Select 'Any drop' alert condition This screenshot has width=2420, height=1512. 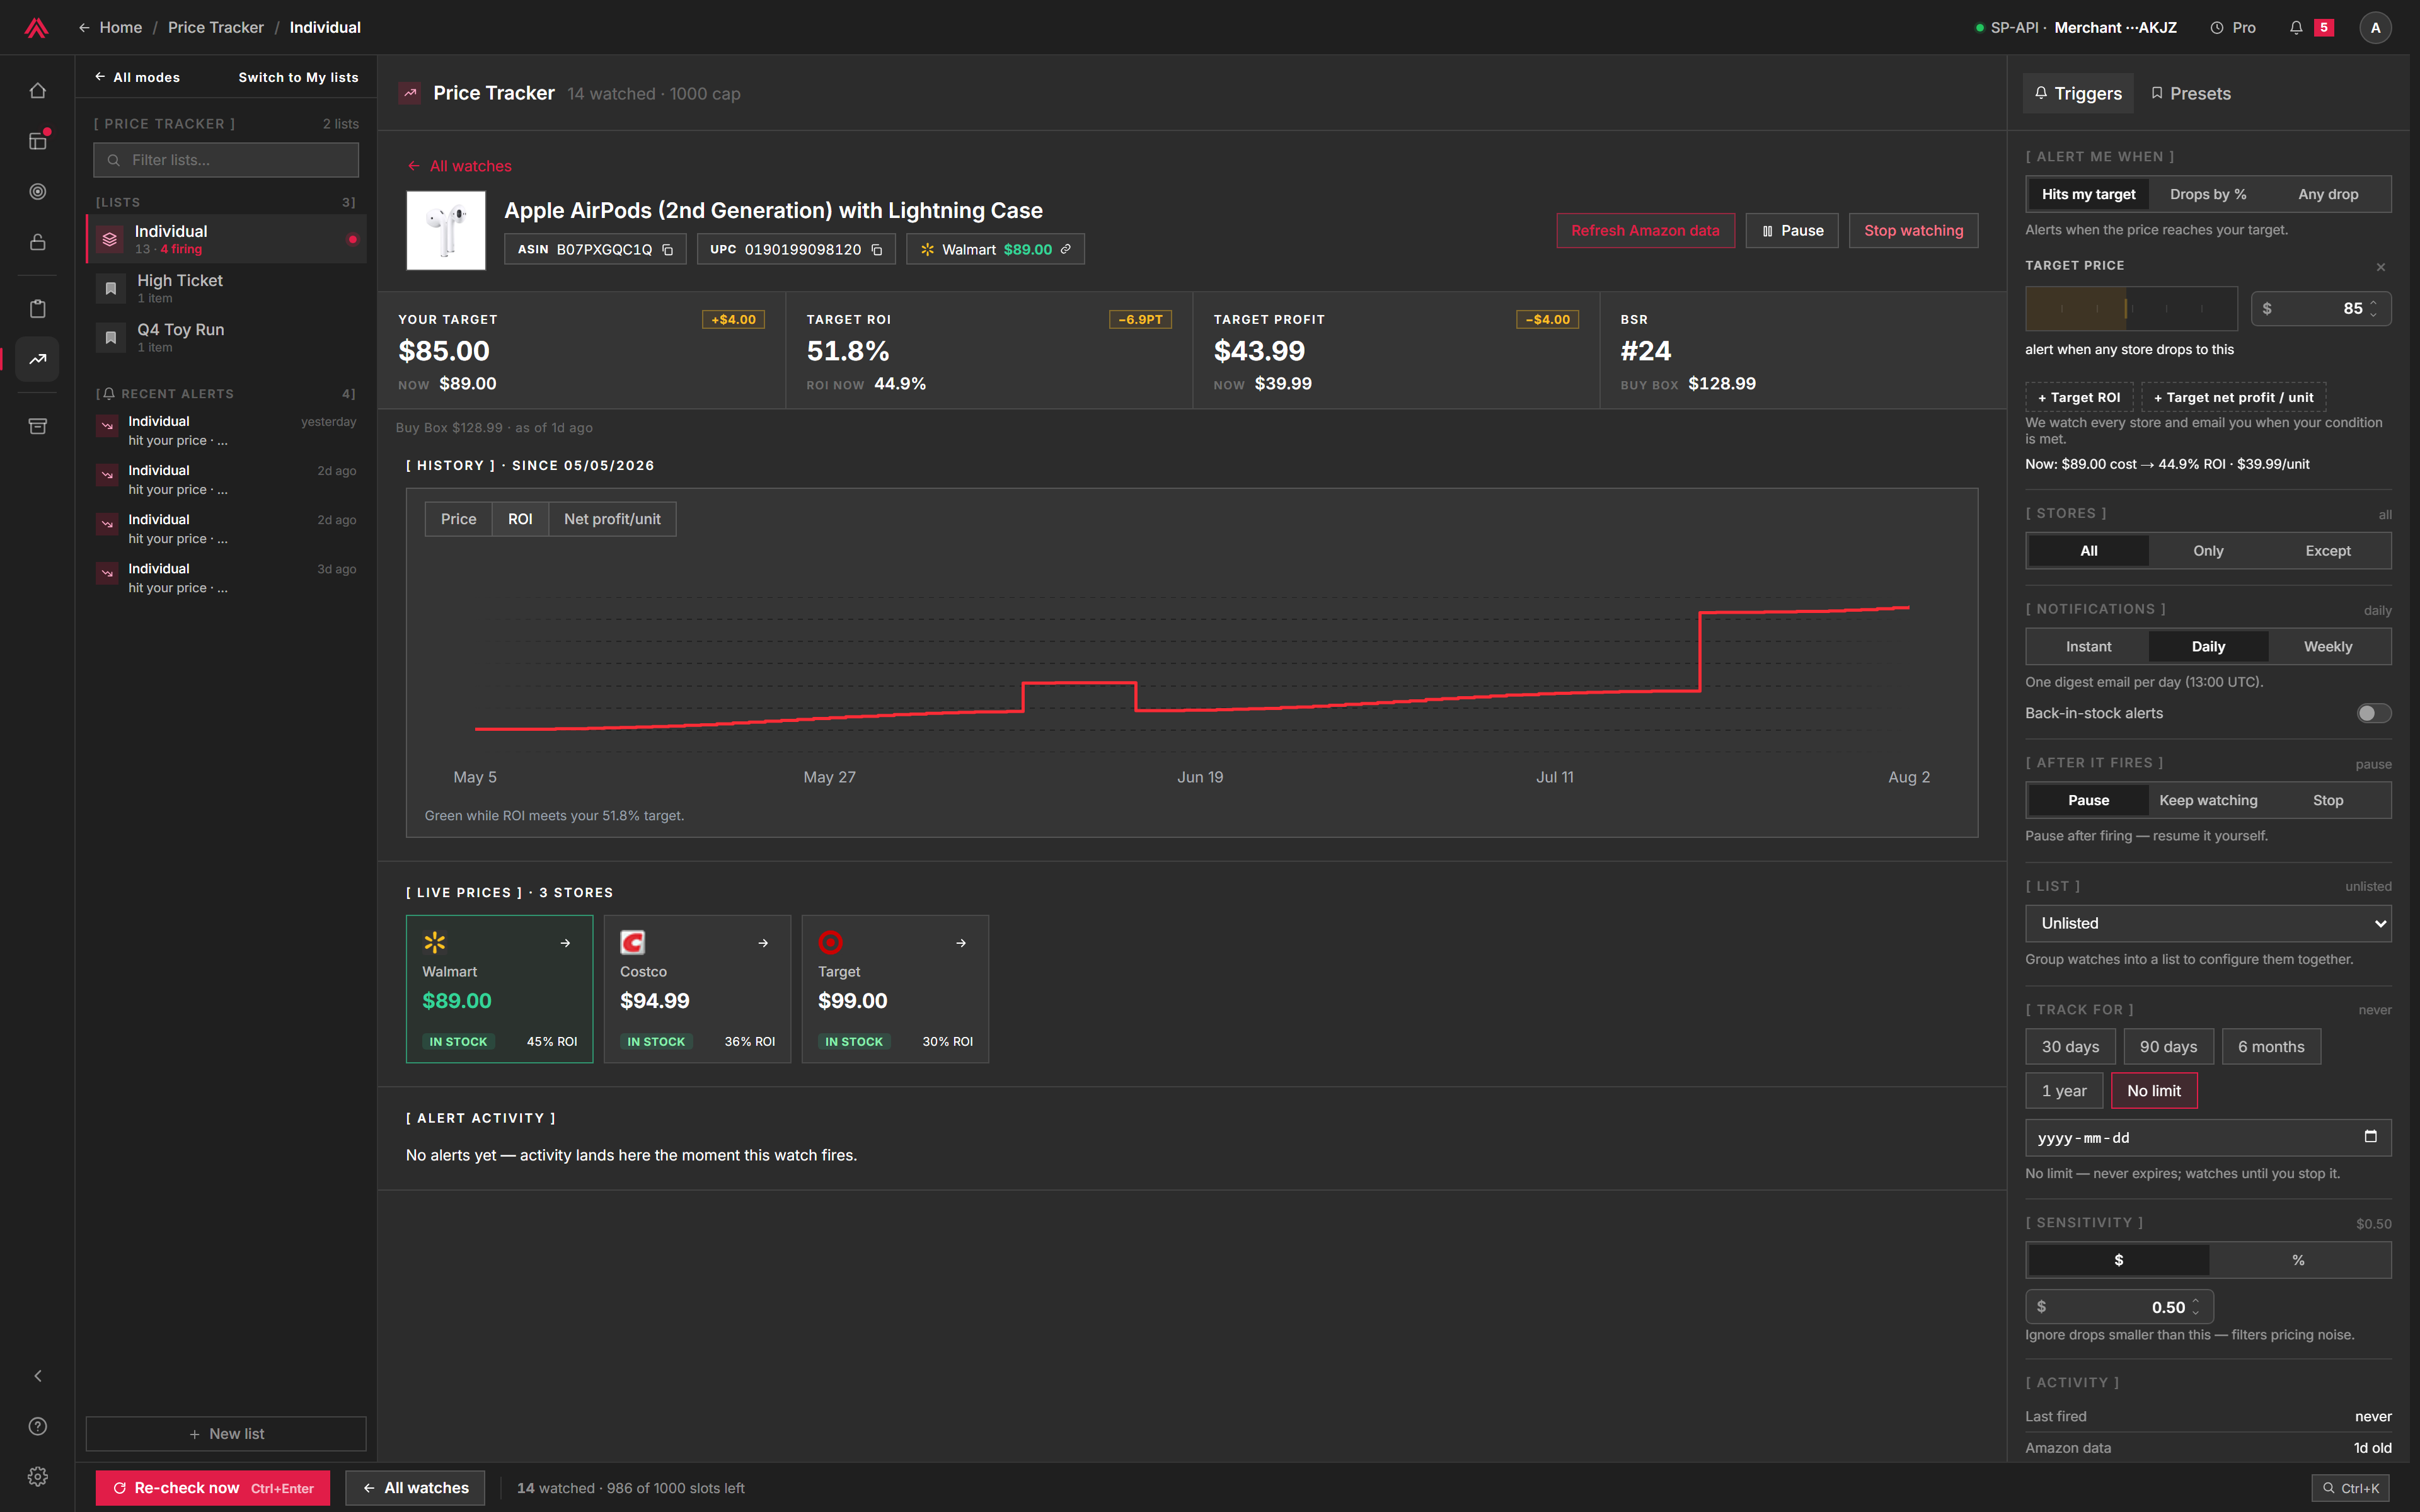(x=2328, y=194)
